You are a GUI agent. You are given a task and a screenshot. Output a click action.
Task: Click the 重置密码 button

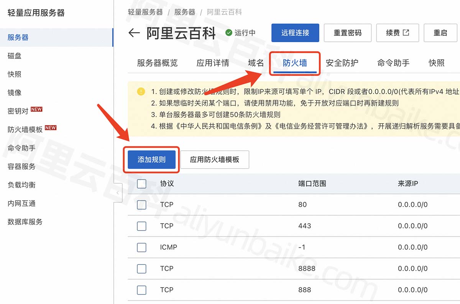[348, 33]
